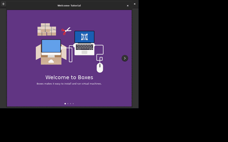Image resolution: width=228 pixels, height=142 pixels.
Task: Jump to the fourth page indicator dot
Action: coord(73,104)
